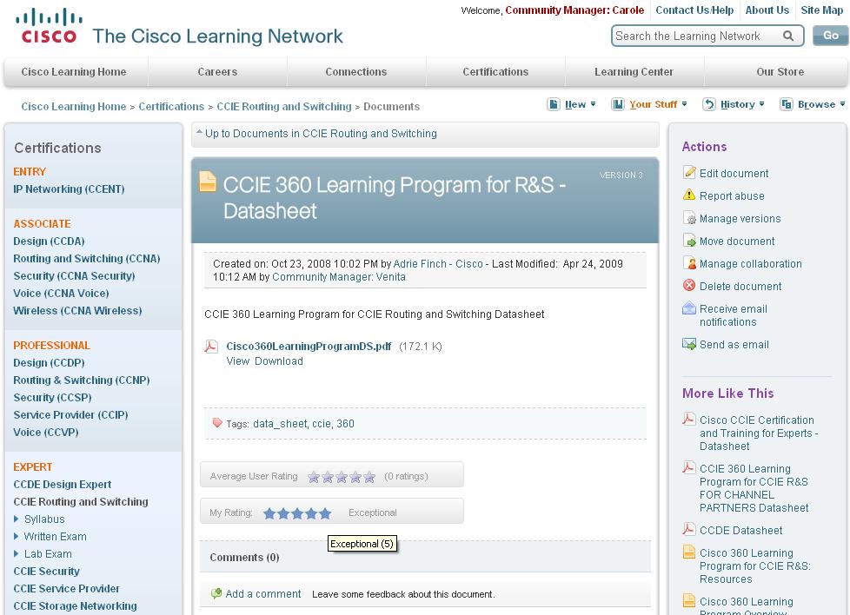The width and height of the screenshot is (850, 615).
Task: Click the Delete document red icon
Action: click(689, 285)
